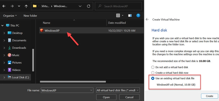The image size is (219, 101).
Task: Click the File name input box
Action: coord(67,90)
